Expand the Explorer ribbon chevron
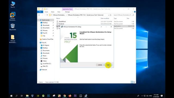Viewport: 174px width, 98px height. tap(132, 12)
